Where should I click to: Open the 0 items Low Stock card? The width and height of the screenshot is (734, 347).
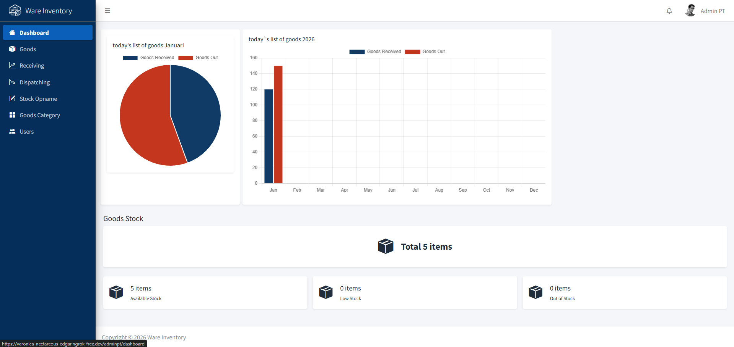pyautogui.click(x=415, y=293)
